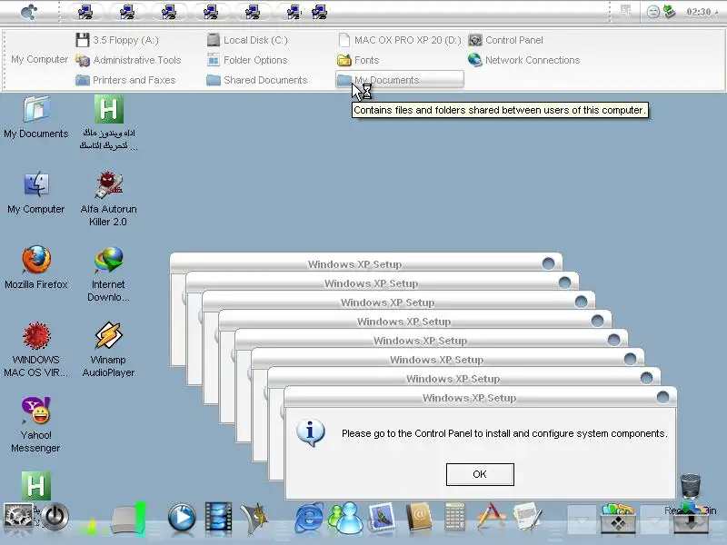The width and height of the screenshot is (727, 545).
Task: Open the MAC OX PRO XP 20 (D:) drive
Action: (400, 40)
